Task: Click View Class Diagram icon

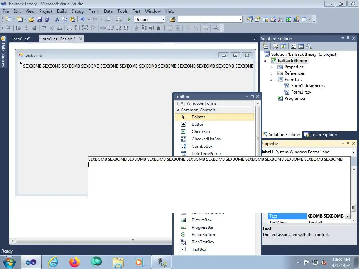Action: [309, 47]
